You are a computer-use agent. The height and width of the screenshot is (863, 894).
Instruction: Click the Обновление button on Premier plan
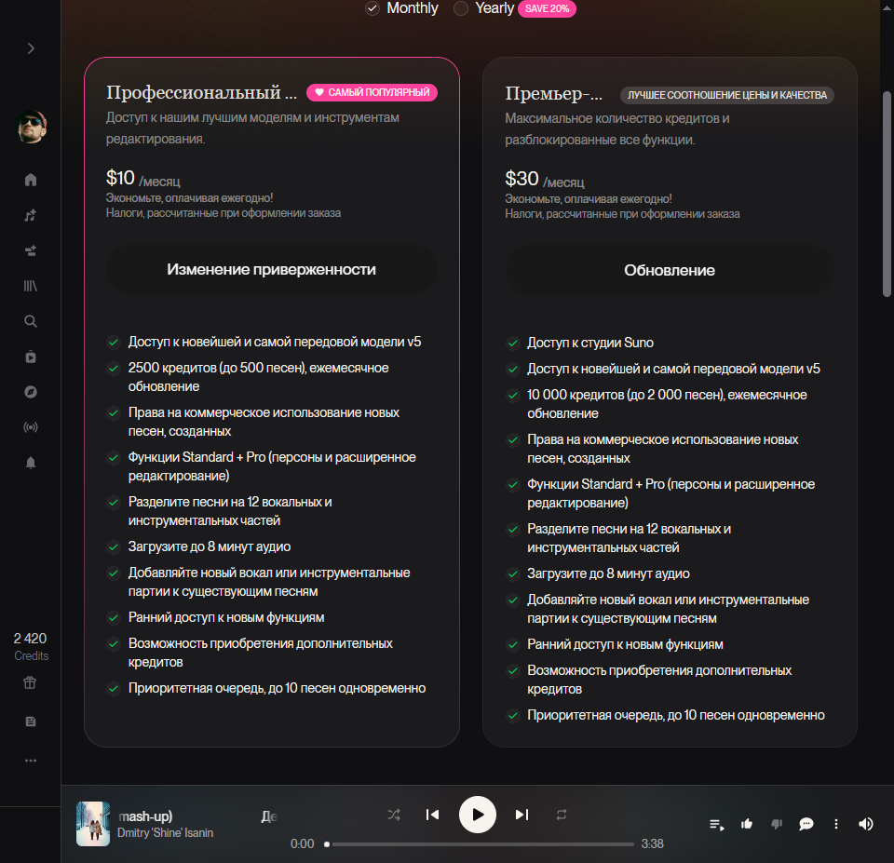pos(670,271)
